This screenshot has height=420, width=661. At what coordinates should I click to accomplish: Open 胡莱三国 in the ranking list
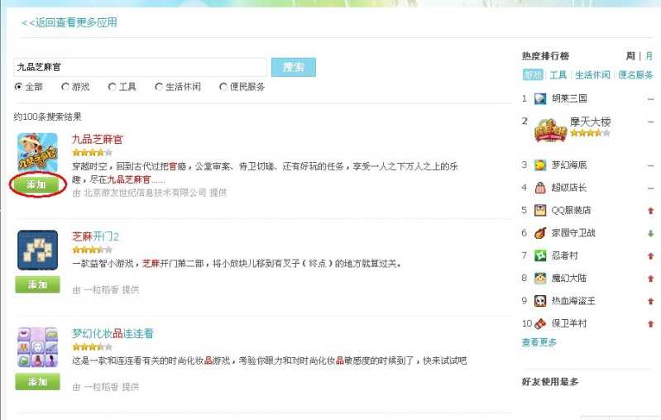[569, 98]
